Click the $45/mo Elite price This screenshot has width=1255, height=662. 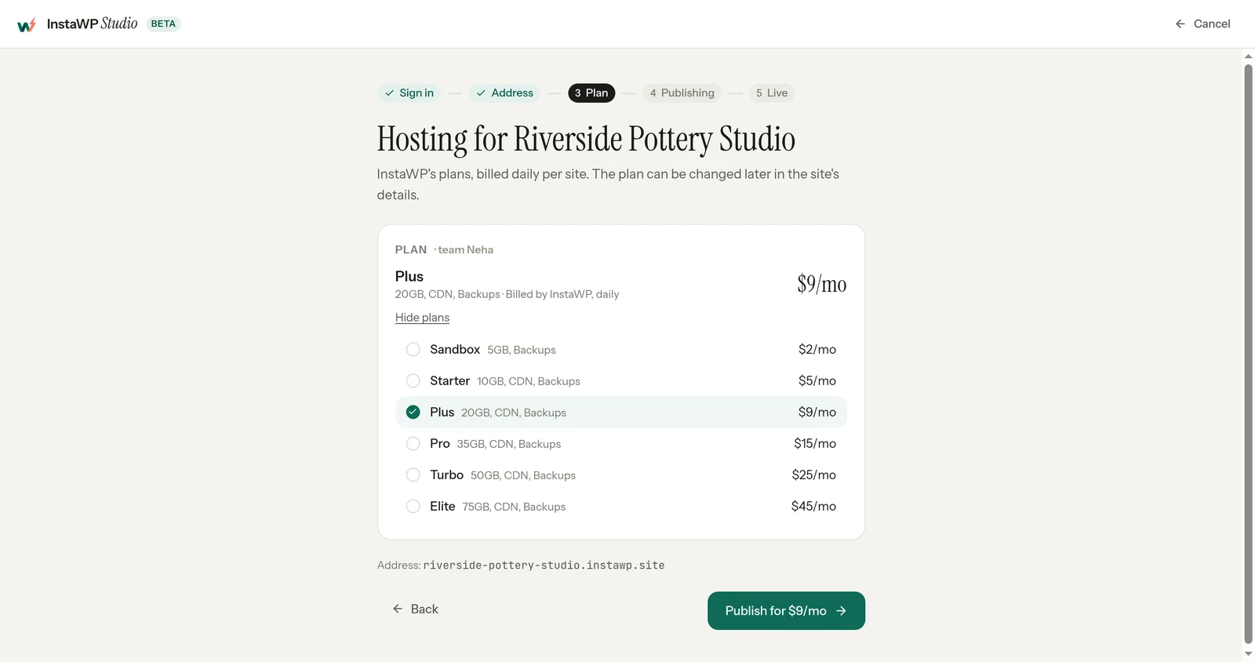(x=813, y=506)
